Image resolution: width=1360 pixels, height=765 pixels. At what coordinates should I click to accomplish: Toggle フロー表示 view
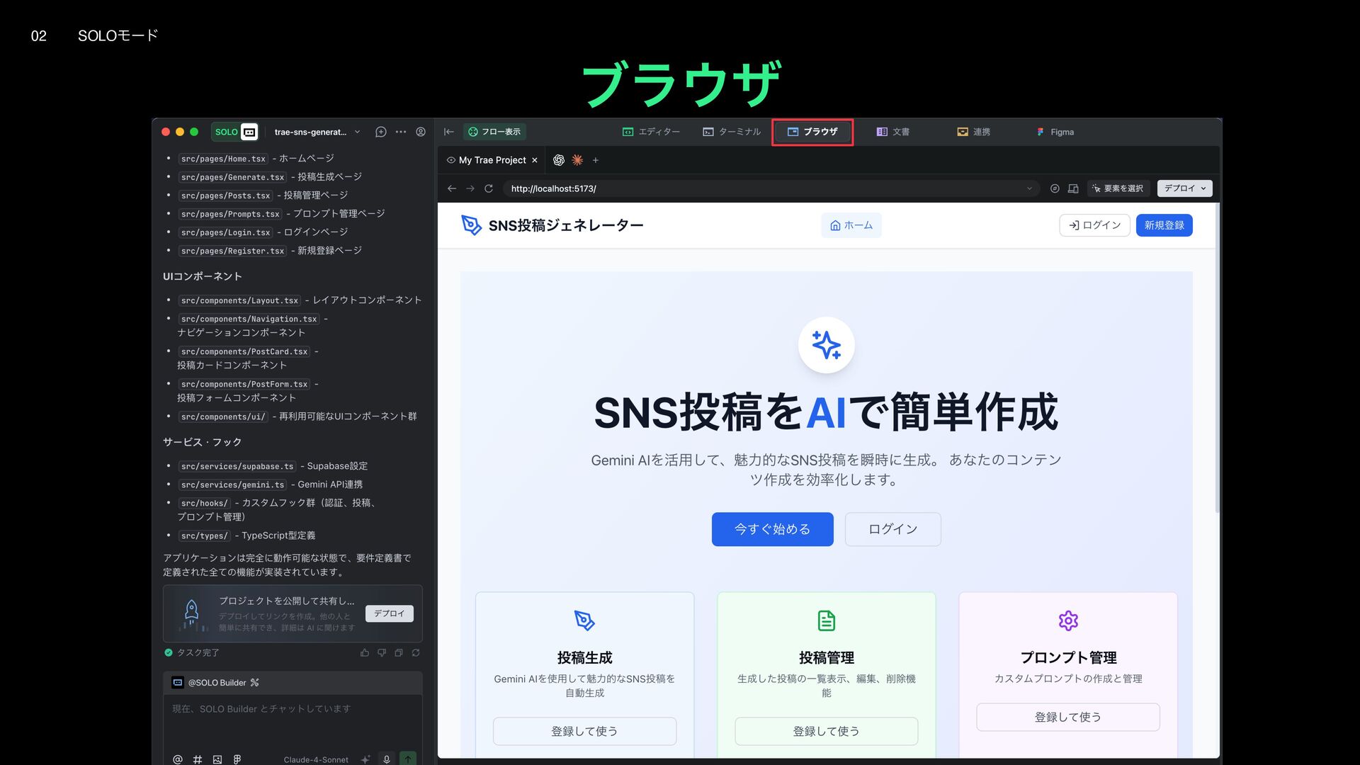494,132
